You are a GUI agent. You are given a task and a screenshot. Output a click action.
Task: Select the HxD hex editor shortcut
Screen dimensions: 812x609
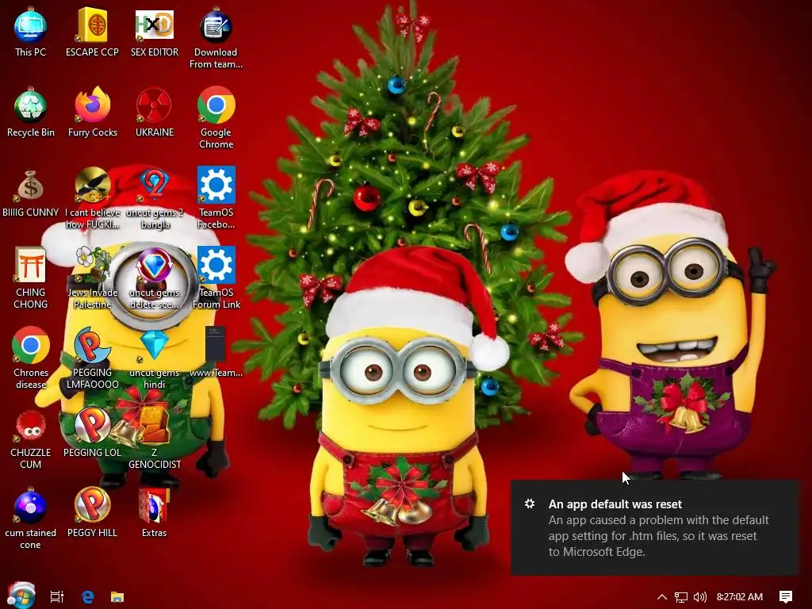coord(155,32)
